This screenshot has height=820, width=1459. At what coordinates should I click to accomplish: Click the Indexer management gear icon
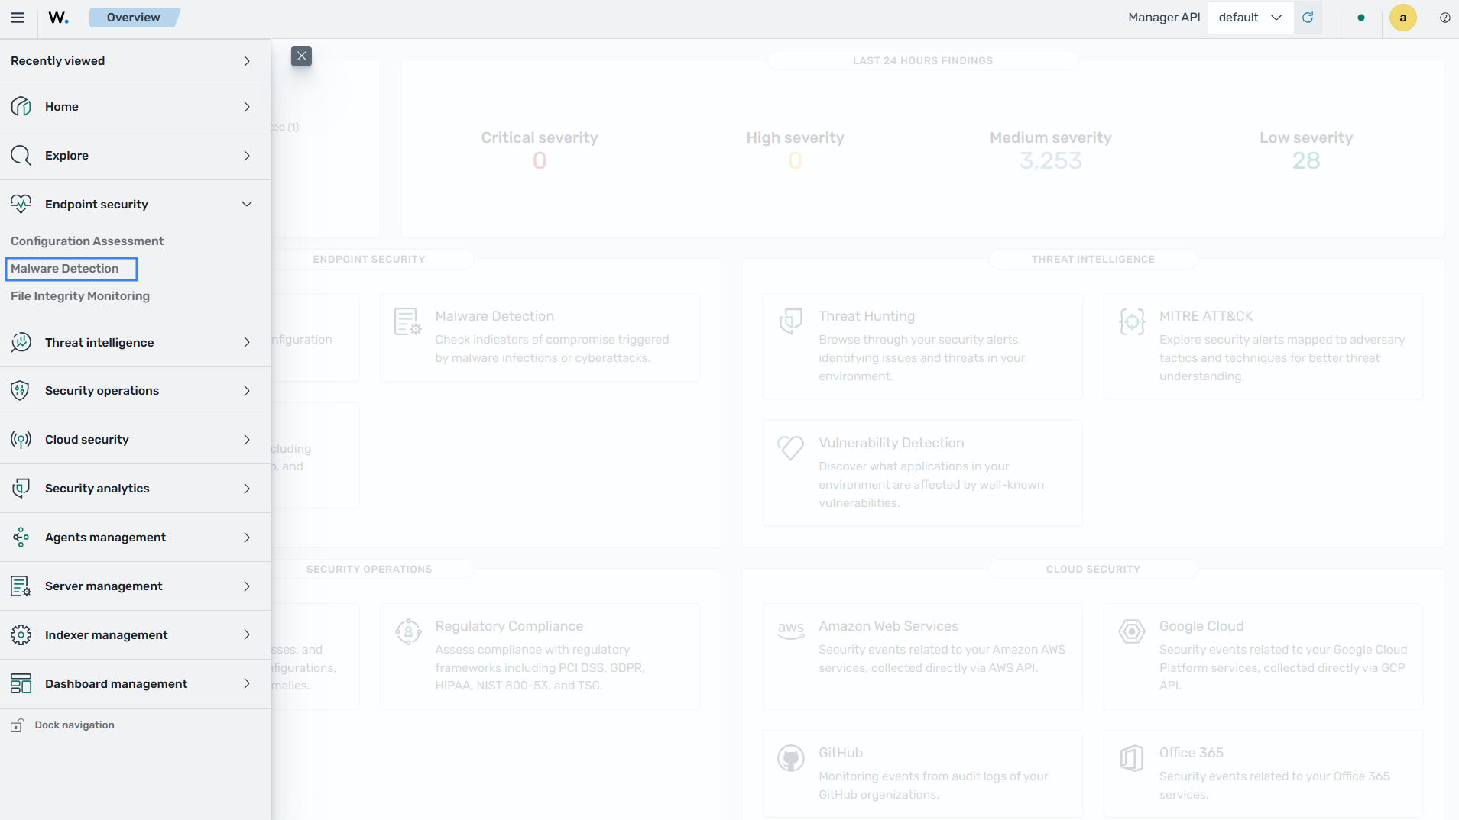tap(21, 635)
